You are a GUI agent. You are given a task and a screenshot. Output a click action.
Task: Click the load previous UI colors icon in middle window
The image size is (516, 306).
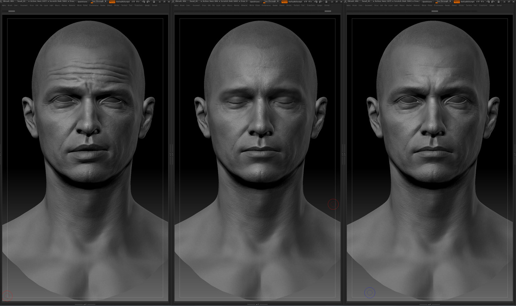(315, 2)
